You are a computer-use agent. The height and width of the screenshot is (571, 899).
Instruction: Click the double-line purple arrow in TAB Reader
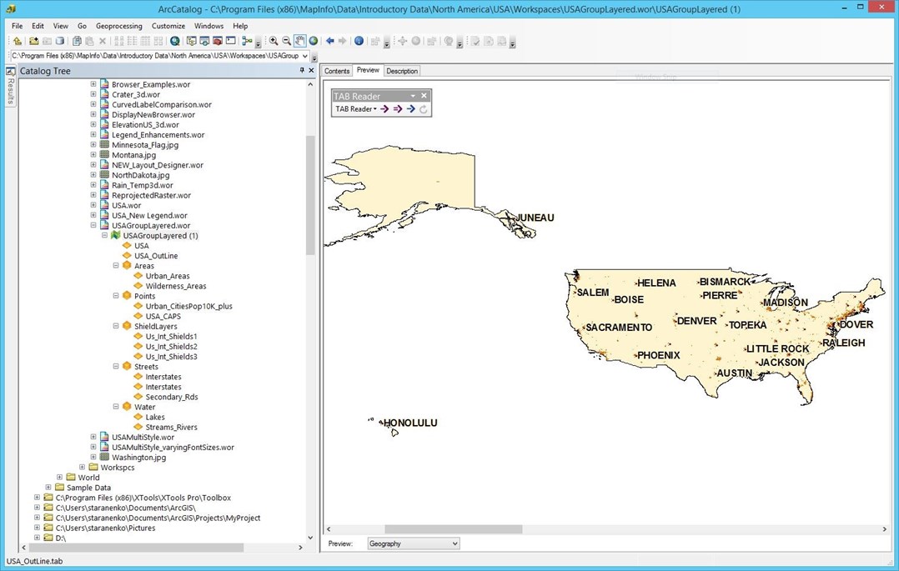tap(397, 109)
